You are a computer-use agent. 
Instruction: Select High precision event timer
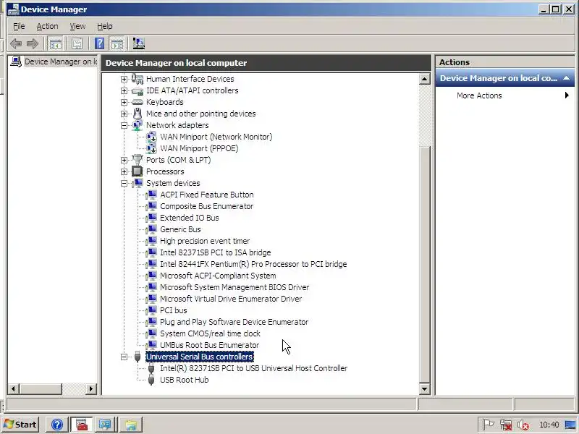pos(205,241)
